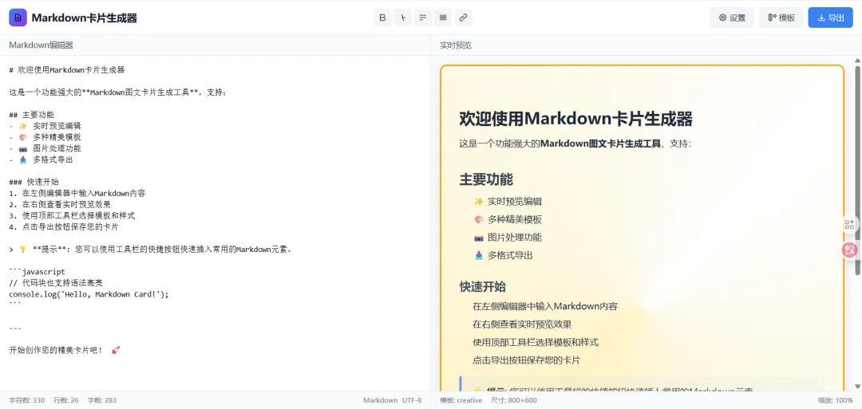Toggle bold formatting with the B button
Image resolution: width=862 pixels, height=409 pixels.
(x=382, y=18)
